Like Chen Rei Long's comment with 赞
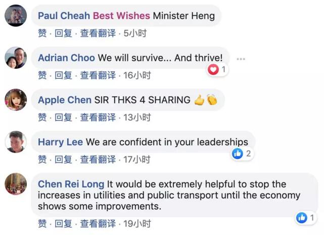Viewport: 324px width, 235px height. click(x=42, y=223)
